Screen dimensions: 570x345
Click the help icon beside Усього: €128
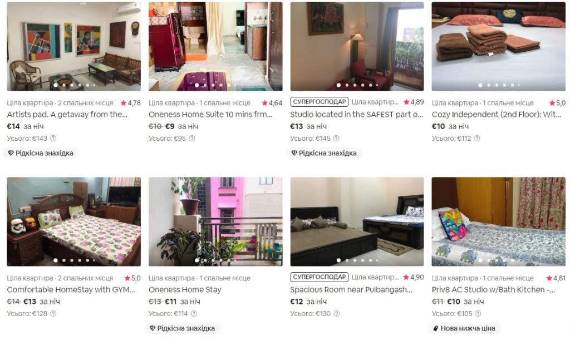click(x=53, y=314)
